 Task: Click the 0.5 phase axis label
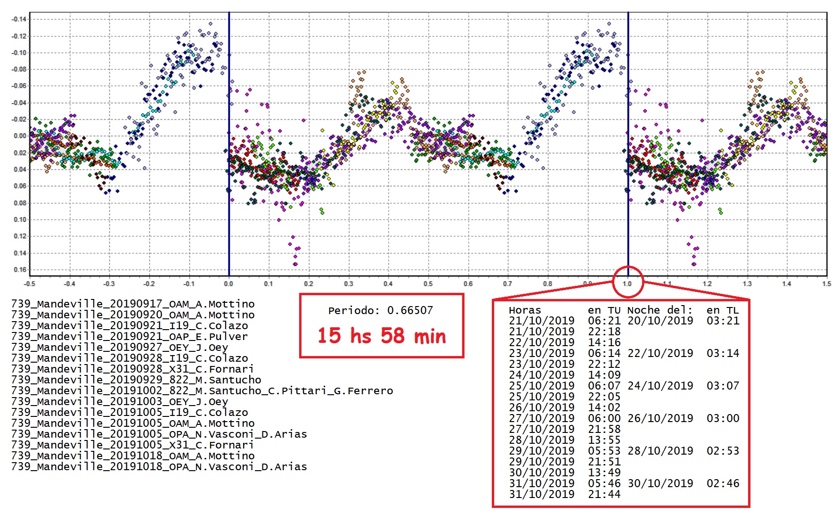[x=428, y=284]
